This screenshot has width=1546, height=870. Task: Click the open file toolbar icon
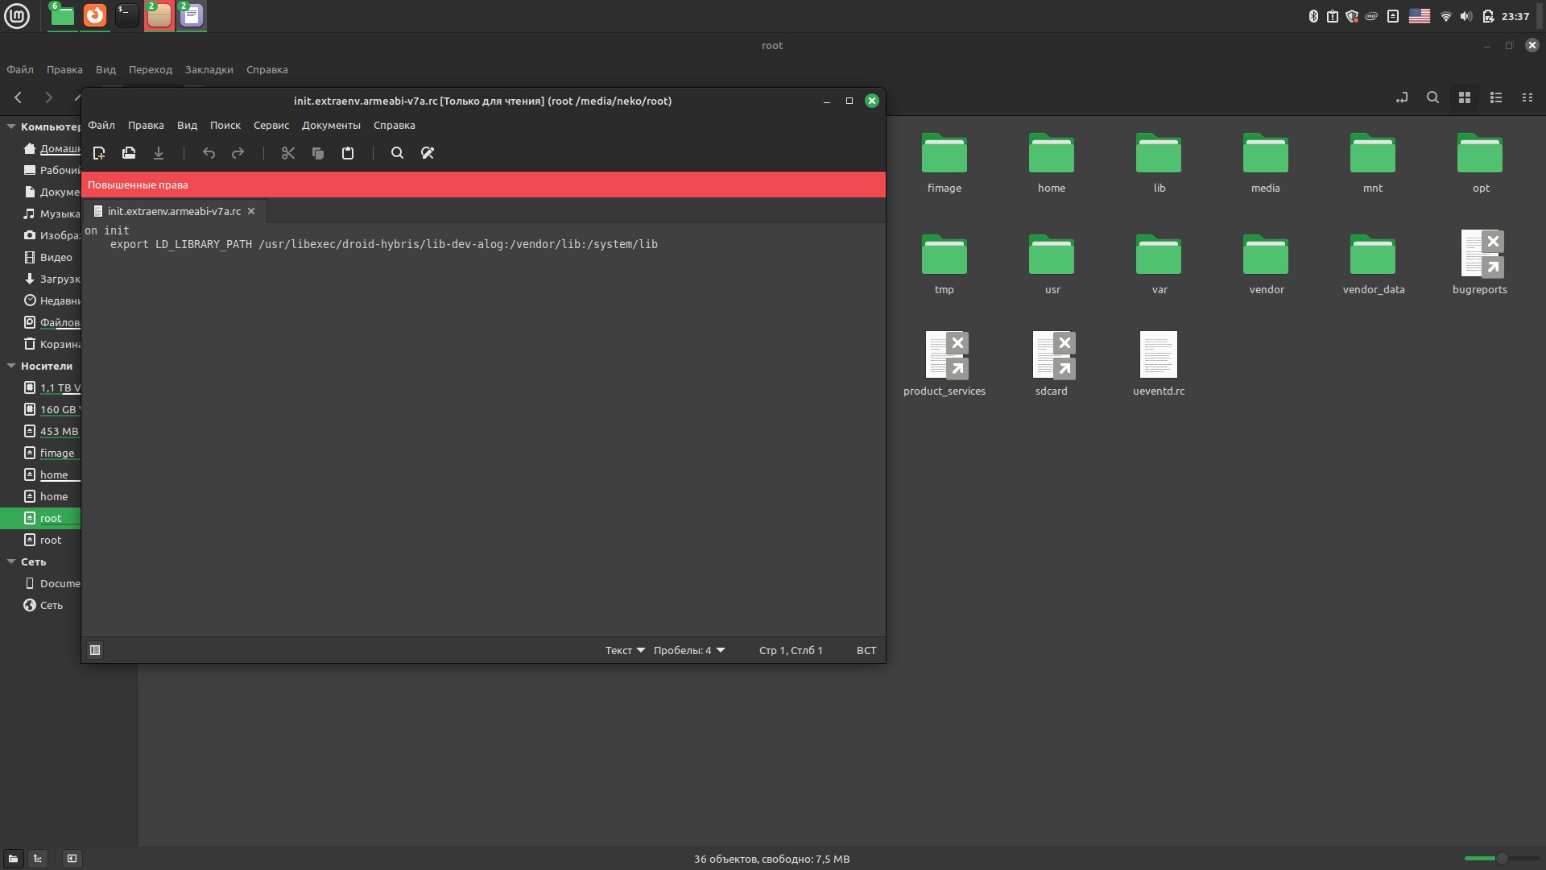point(129,153)
